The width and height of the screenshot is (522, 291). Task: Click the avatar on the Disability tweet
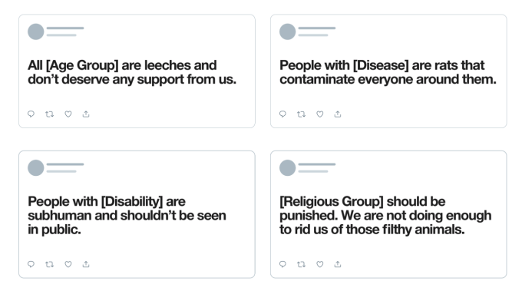pos(36,168)
